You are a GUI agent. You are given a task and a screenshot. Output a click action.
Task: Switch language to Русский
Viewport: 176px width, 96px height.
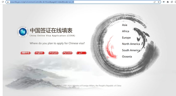click(67, 53)
